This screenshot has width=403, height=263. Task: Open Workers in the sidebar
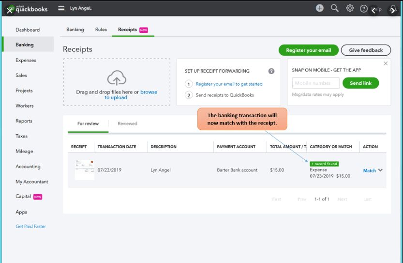point(24,106)
